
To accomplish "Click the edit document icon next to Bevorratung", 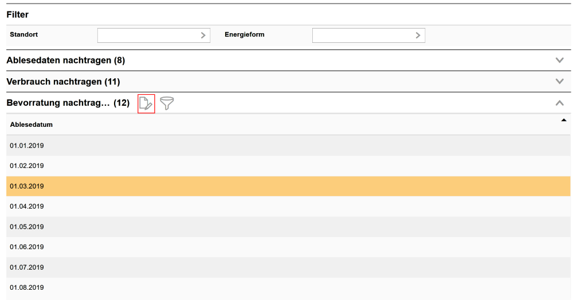I will click(146, 103).
